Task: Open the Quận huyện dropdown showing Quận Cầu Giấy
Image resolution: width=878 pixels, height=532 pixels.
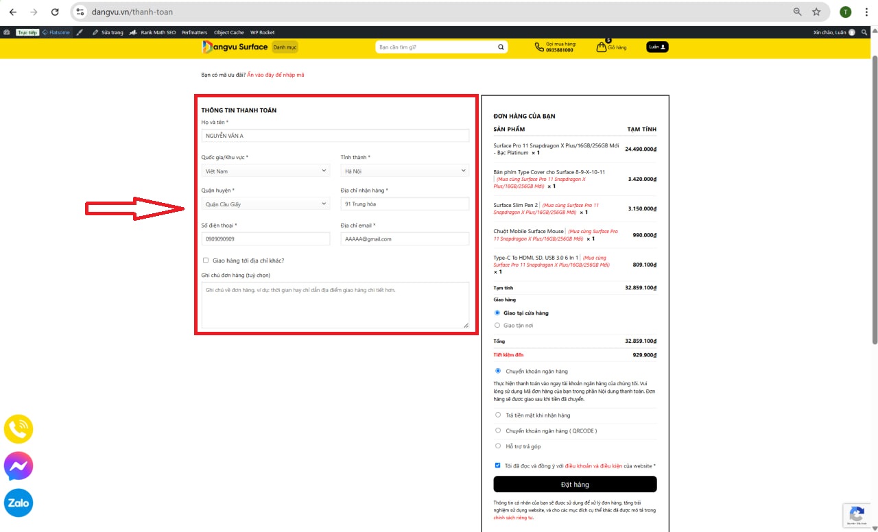Action: coord(265,204)
